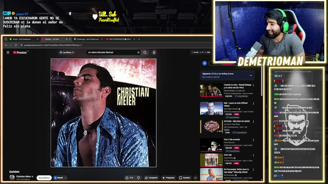Like the video with thumbs-up button
The height and width of the screenshot is (184, 328).
[129, 178]
